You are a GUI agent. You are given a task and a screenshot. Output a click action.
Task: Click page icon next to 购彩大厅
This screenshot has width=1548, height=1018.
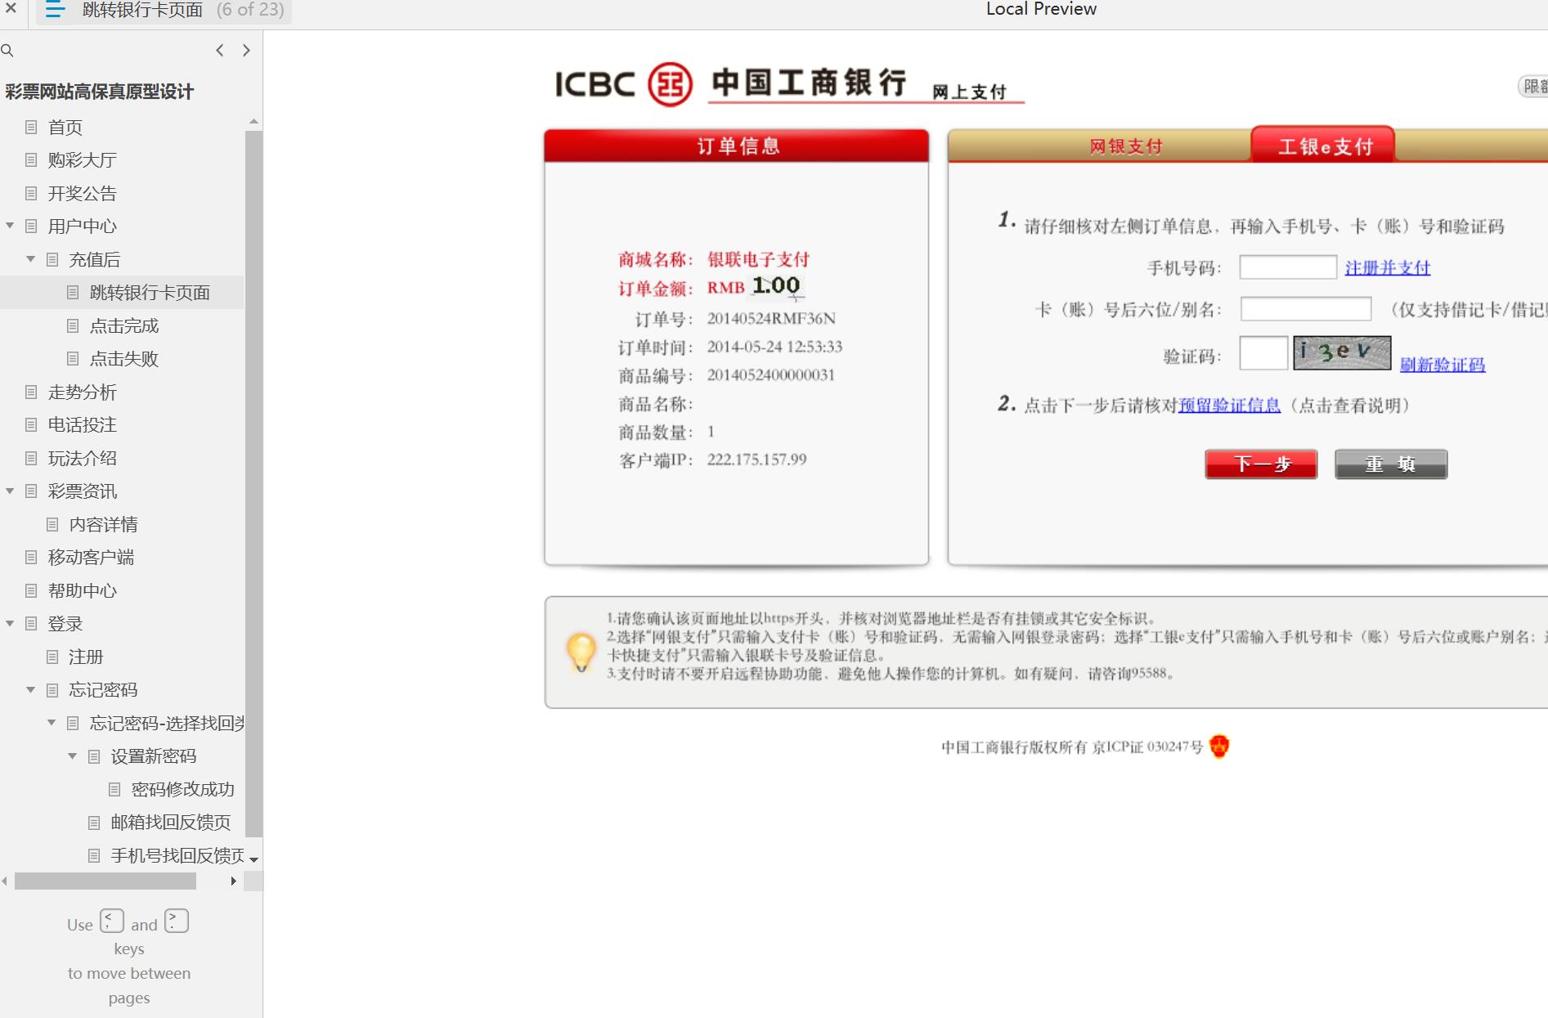click(31, 160)
